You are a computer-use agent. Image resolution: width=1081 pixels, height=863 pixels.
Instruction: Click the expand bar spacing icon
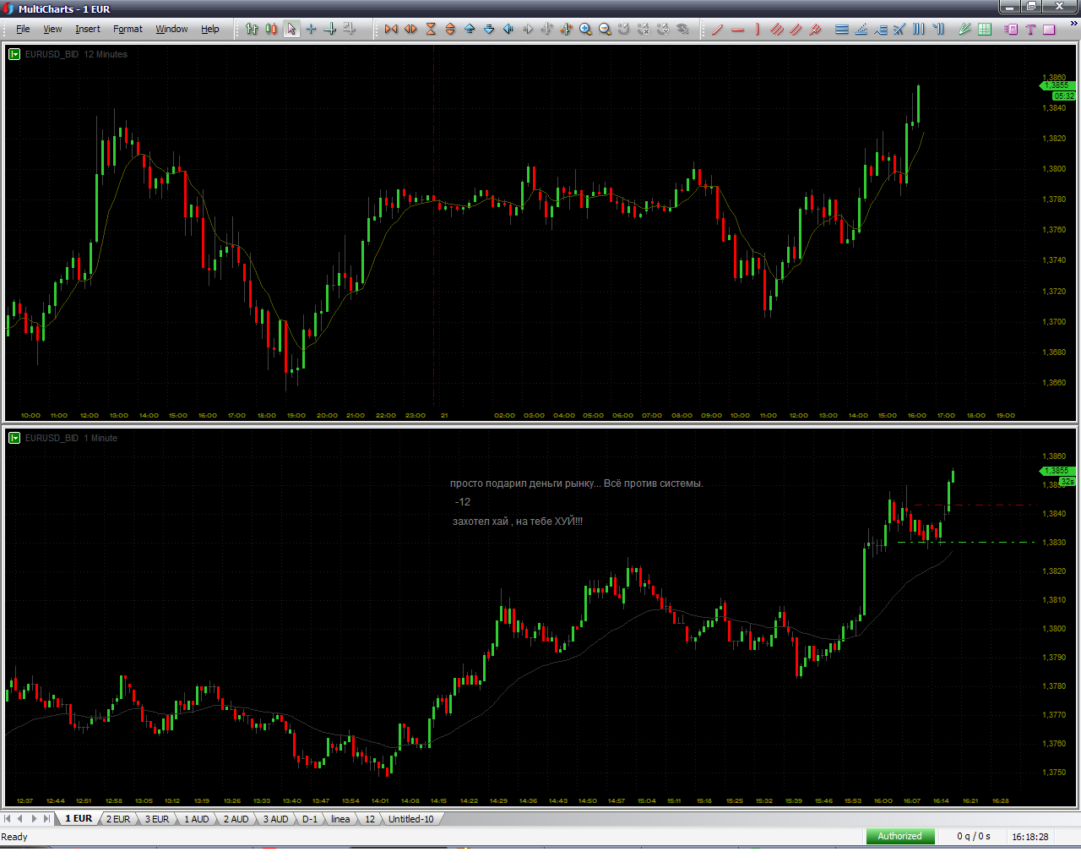(410, 29)
